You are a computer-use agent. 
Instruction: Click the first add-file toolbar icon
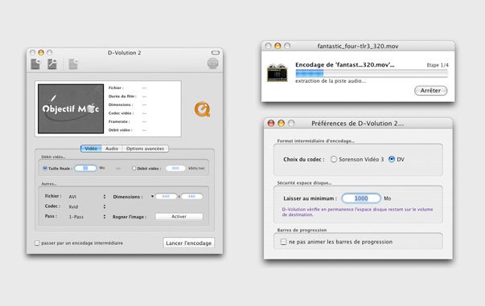click(x=35, y=64)
